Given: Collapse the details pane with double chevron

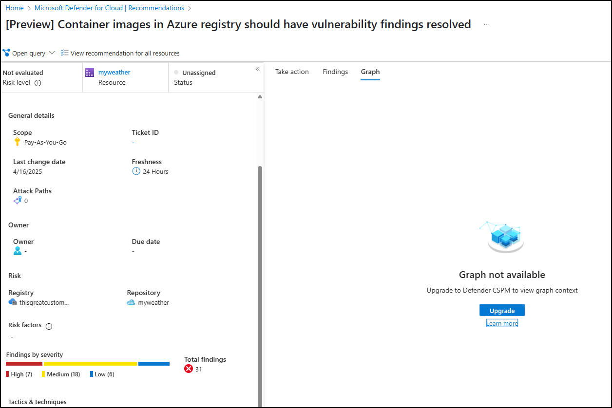Looking at the screenshot, I should pos(258,69).
